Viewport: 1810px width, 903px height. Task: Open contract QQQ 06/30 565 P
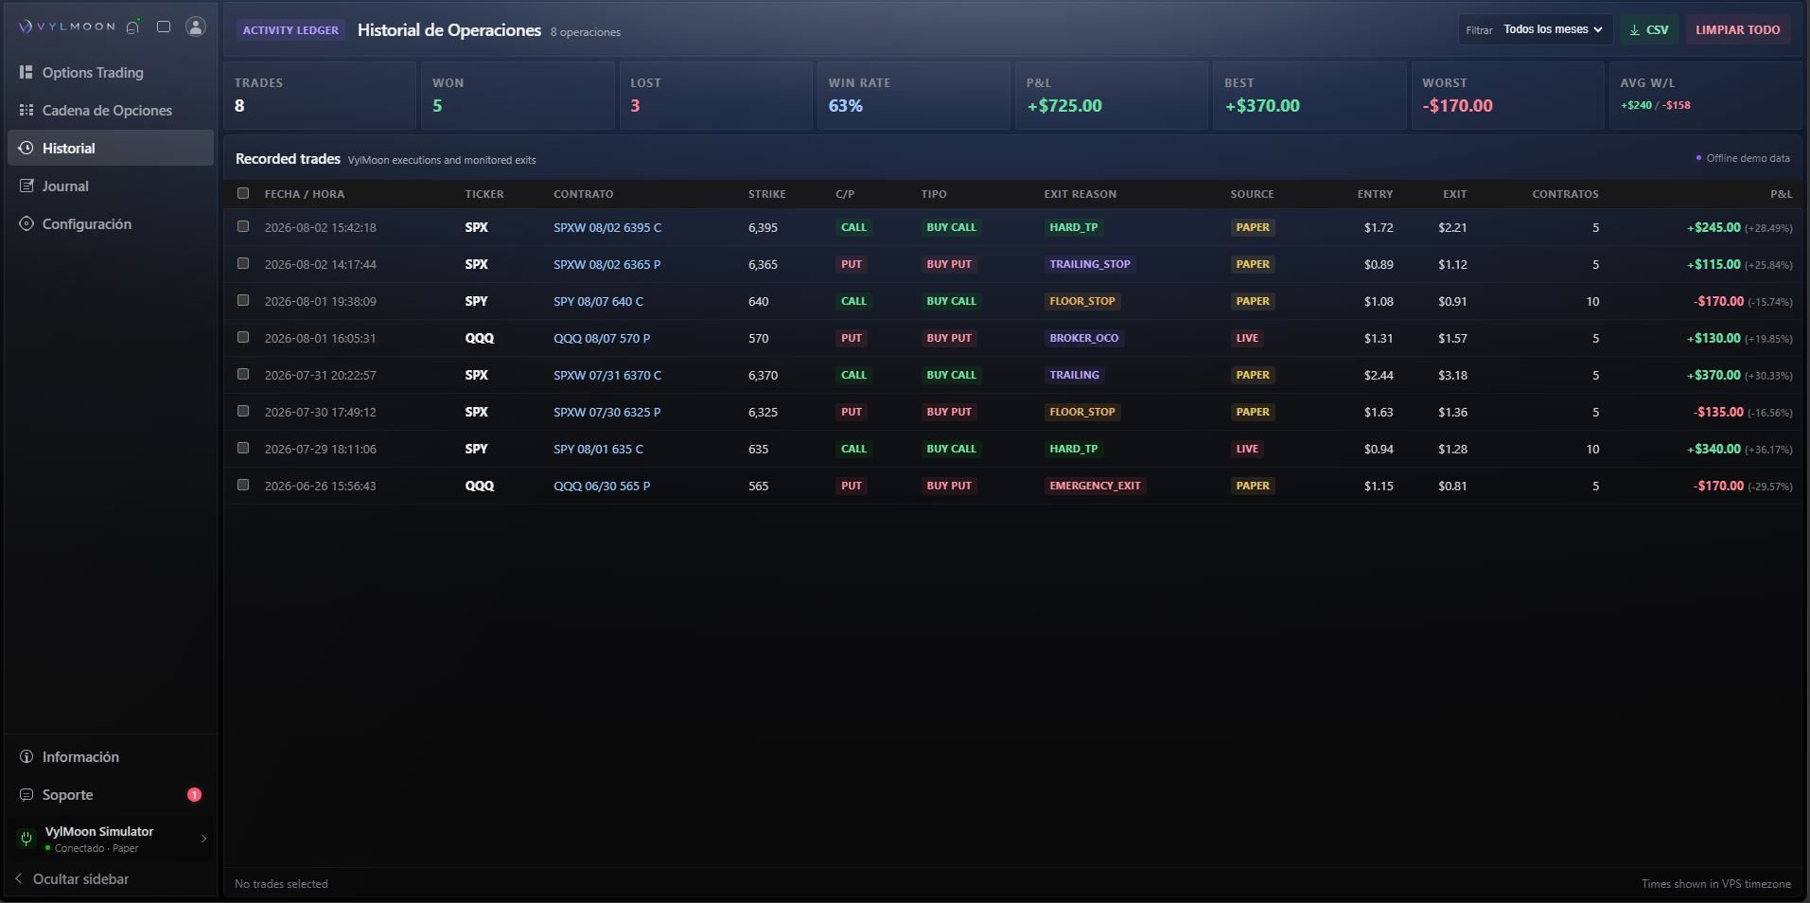pyautogui.click(x=602, y=486)
